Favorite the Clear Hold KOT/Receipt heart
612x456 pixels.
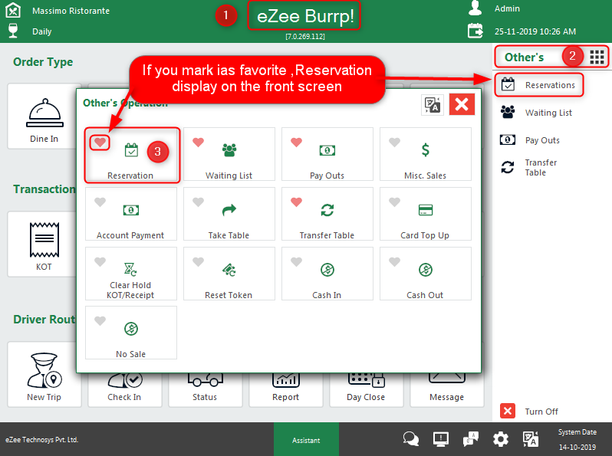click(x=100, y=261)
